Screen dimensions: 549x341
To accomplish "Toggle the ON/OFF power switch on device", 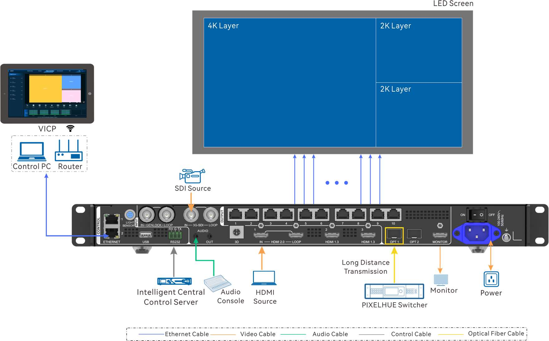I will (x=477, y=215).
